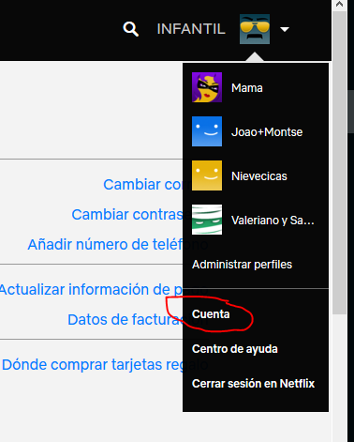Switch to Valeriano y Sa... profile name
The image size is (354, 442).
coord(273,221)
